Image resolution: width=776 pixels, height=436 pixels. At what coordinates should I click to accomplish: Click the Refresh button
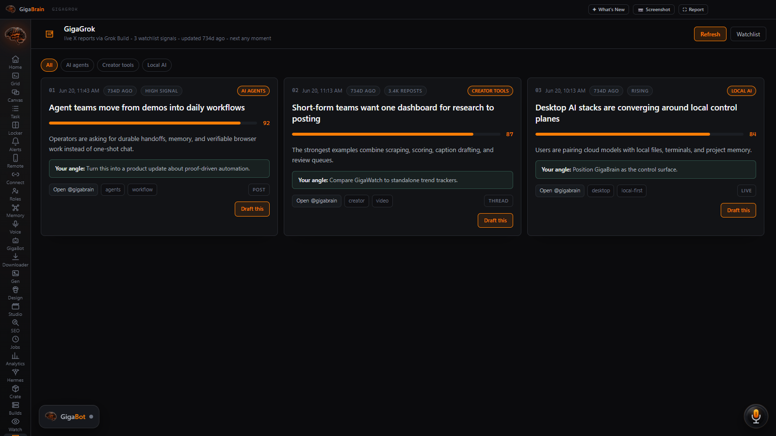pos(710,34)
